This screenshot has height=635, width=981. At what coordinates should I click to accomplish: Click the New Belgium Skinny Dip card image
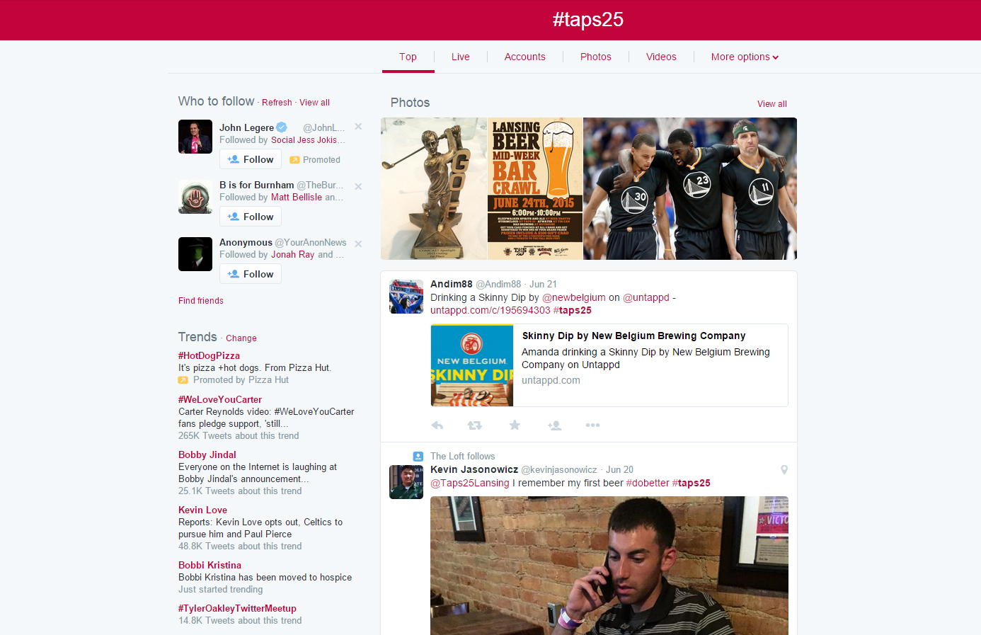pos(472,365)
